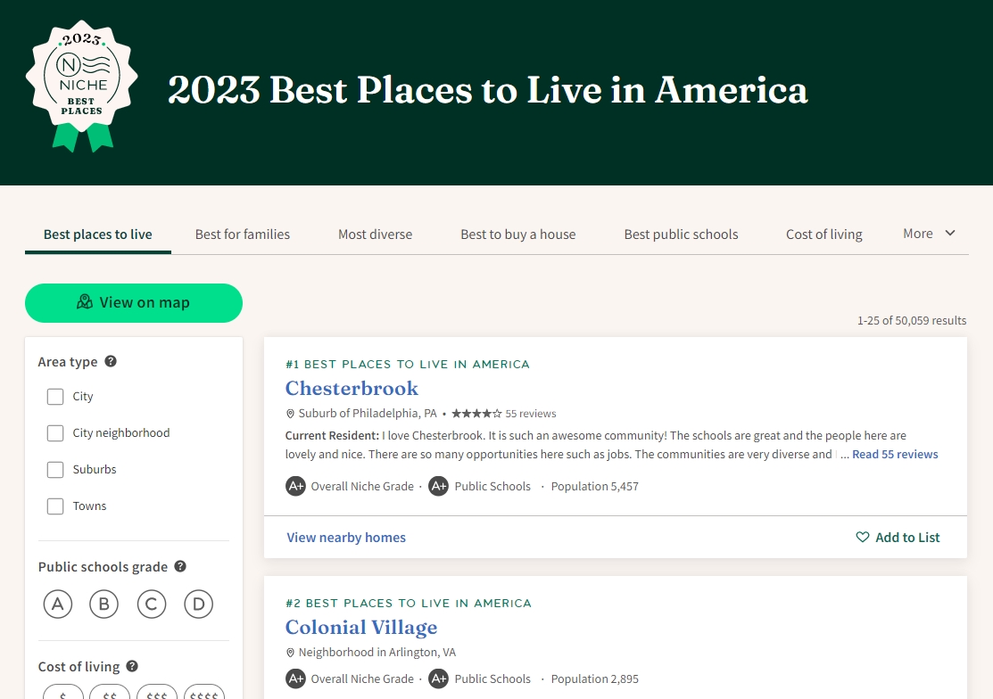This screenshot has width=993, height=699.
Task: Click the View on map button
Action: [x=134, y=303]
